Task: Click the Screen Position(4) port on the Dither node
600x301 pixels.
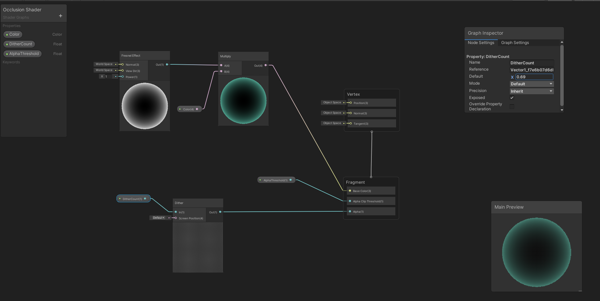Action: pyautogui.click(x=176, y=218)
